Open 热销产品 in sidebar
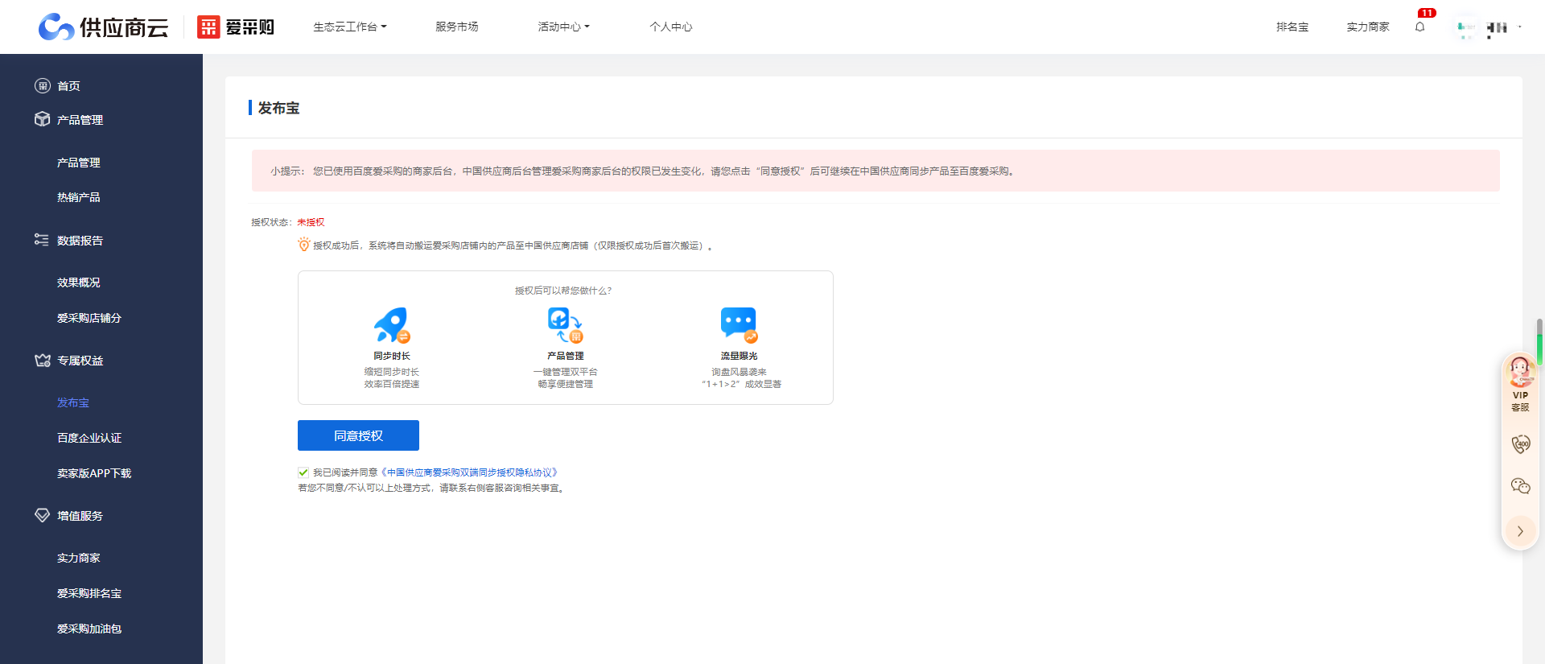 click(79, 197)
